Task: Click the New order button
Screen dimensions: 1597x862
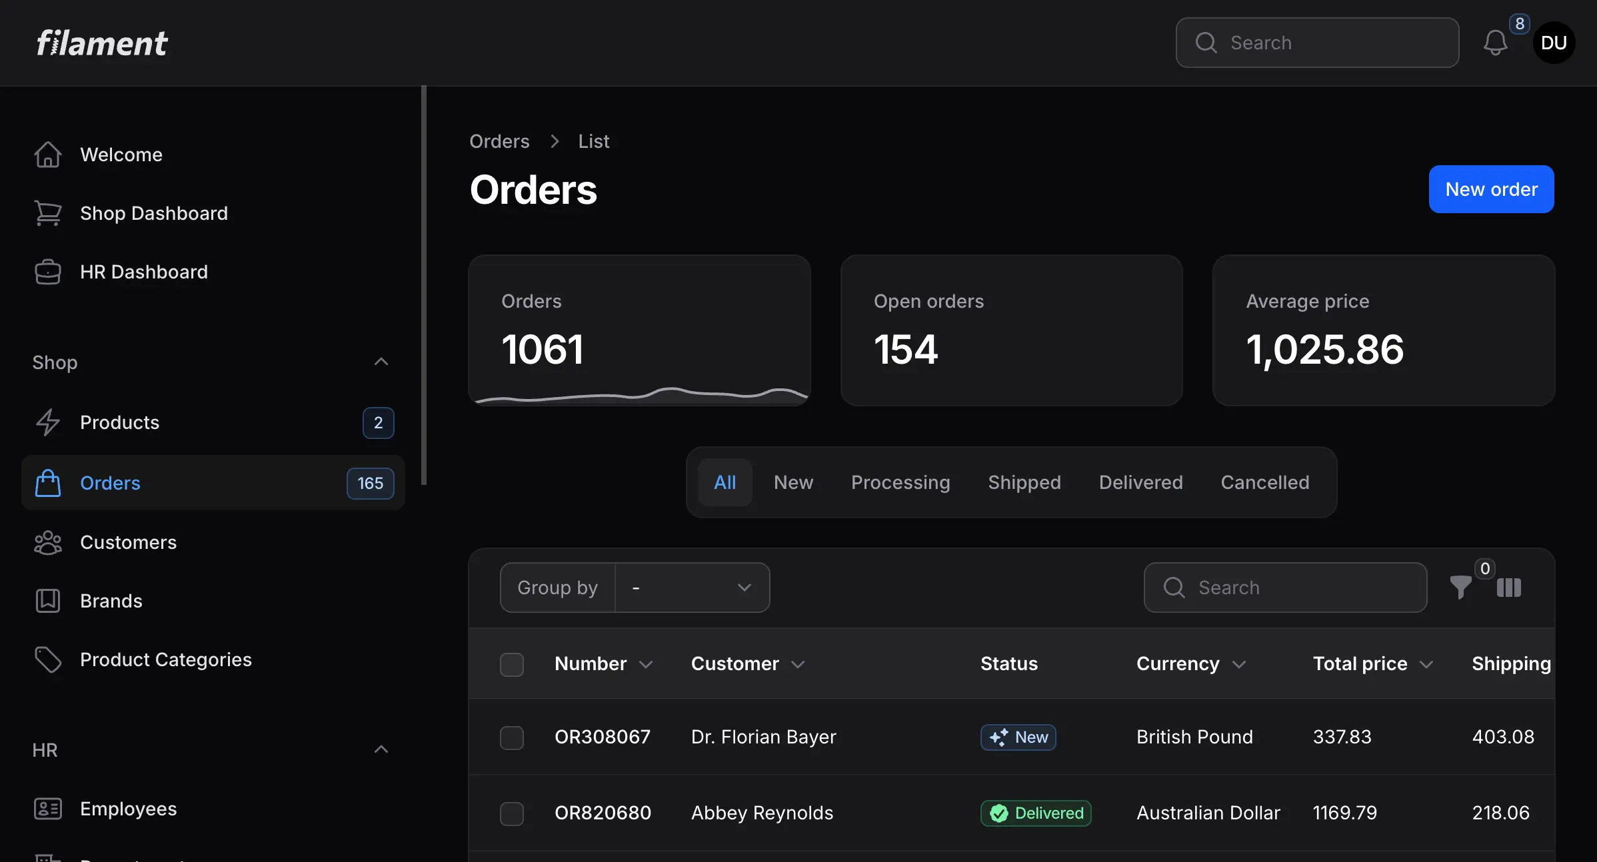Action: click(x=1491, y=189)
